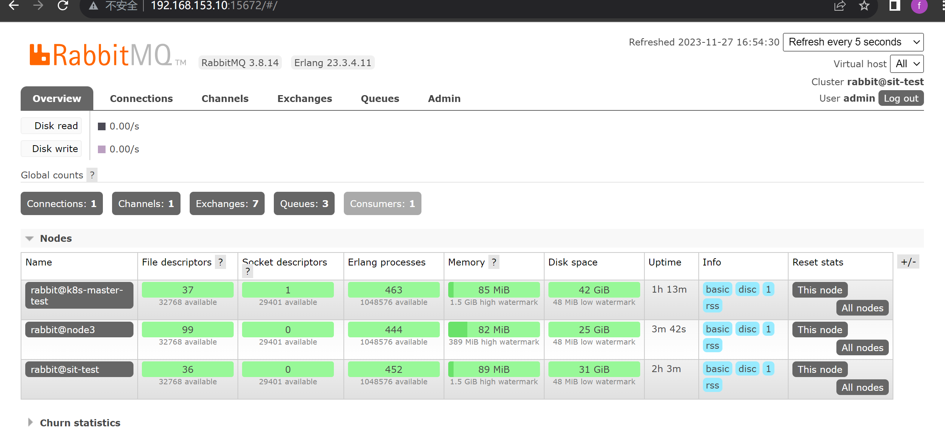This screenshot has height=429, width=945.
Task: Switch to the Queues tab
Action: pos(380,99)
